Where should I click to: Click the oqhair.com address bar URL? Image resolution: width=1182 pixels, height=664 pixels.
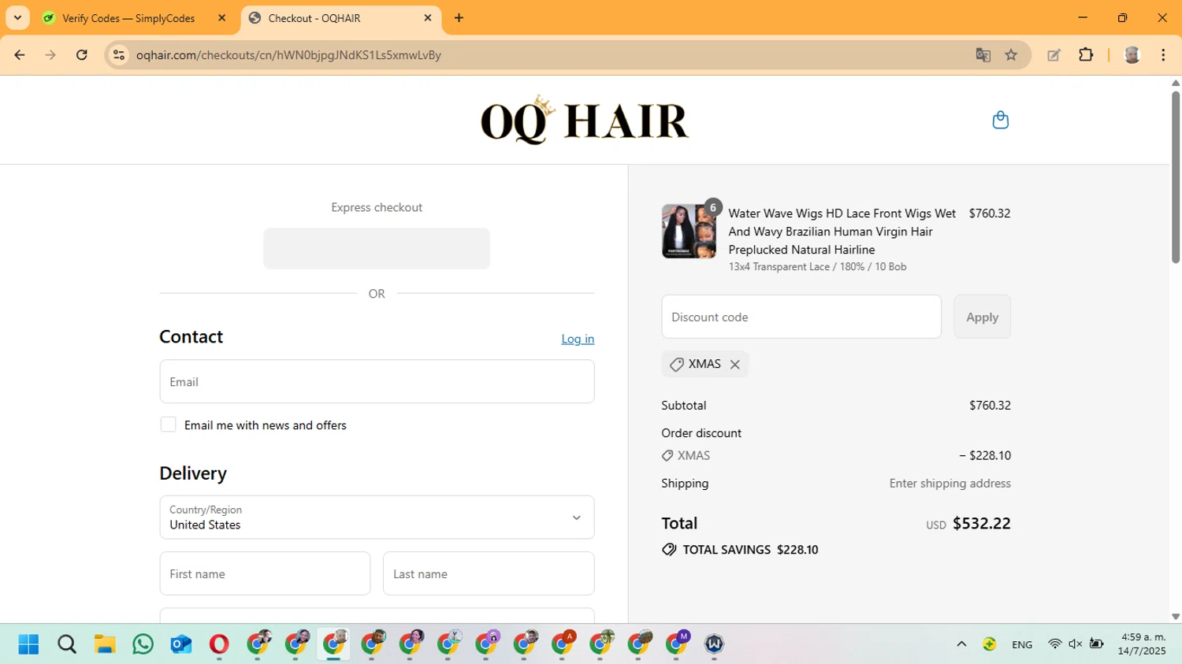288,55
